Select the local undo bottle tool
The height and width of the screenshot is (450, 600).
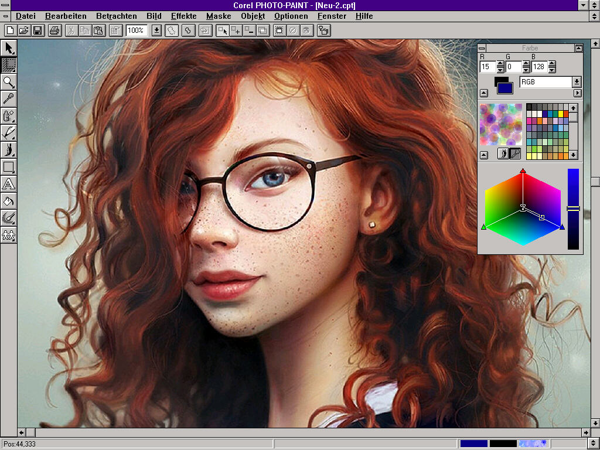click(9, 115)
